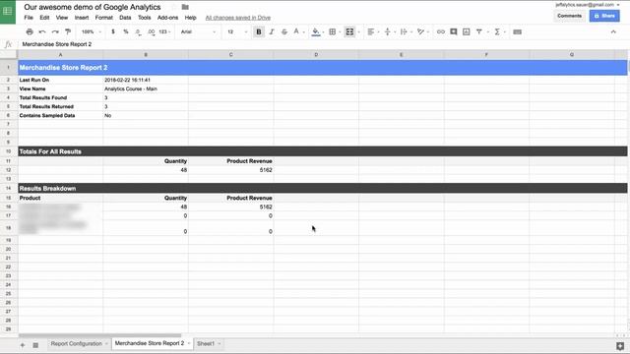Open the Google Sheets home icon
630x354 pixels.
point(8,12)
